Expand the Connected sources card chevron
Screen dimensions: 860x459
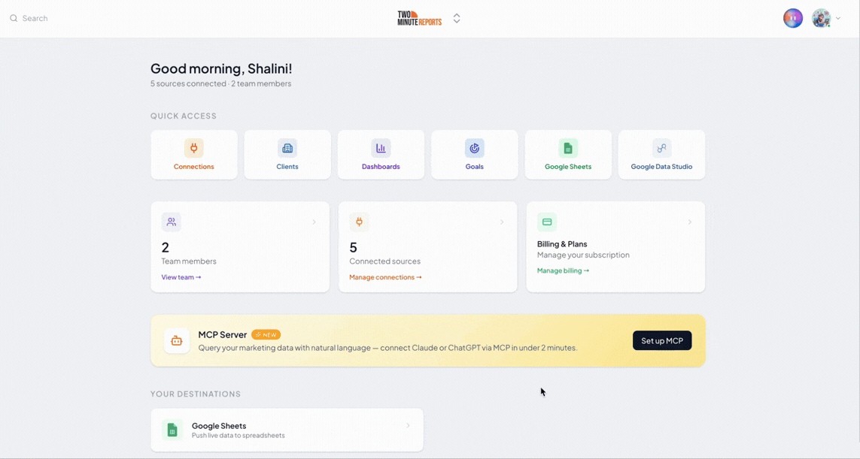[502, 222]
